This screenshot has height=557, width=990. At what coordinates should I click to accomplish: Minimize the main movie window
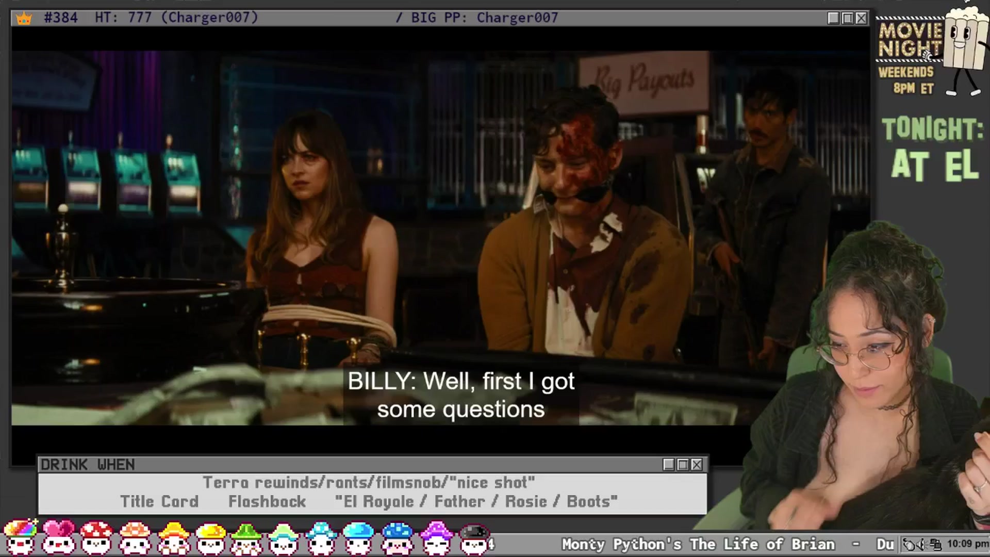tap(833, 18)
